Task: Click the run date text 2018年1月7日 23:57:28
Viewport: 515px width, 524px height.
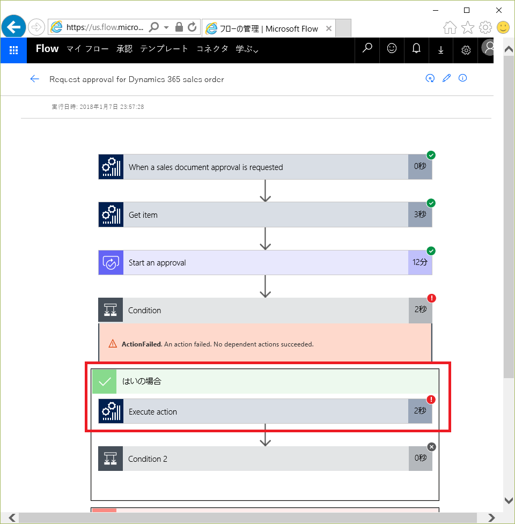Action: pyautogui.click(x=112, y=107)
